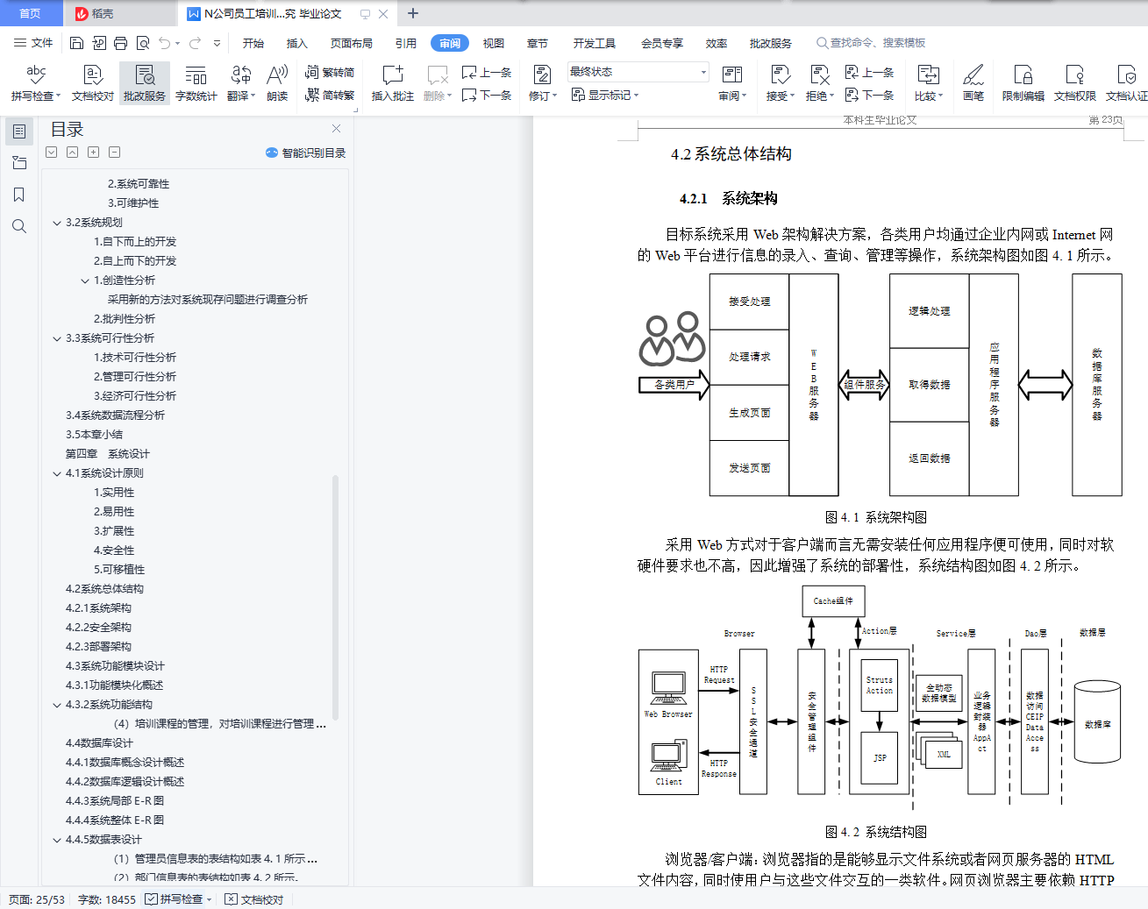The image size is (1148, 909).
Task: Collapse the 1.创造性分析 node
Action: 85,281
